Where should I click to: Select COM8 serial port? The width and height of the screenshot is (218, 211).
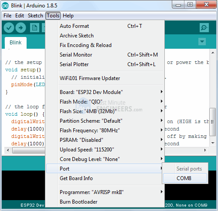185,178
